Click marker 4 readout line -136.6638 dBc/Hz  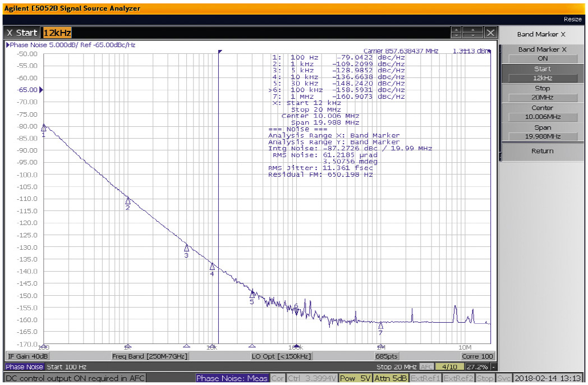(339, 77)
